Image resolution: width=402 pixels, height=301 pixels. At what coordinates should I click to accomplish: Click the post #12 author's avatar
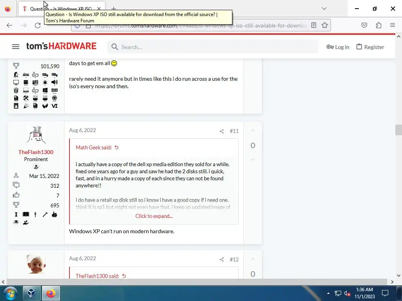[36, 264]
